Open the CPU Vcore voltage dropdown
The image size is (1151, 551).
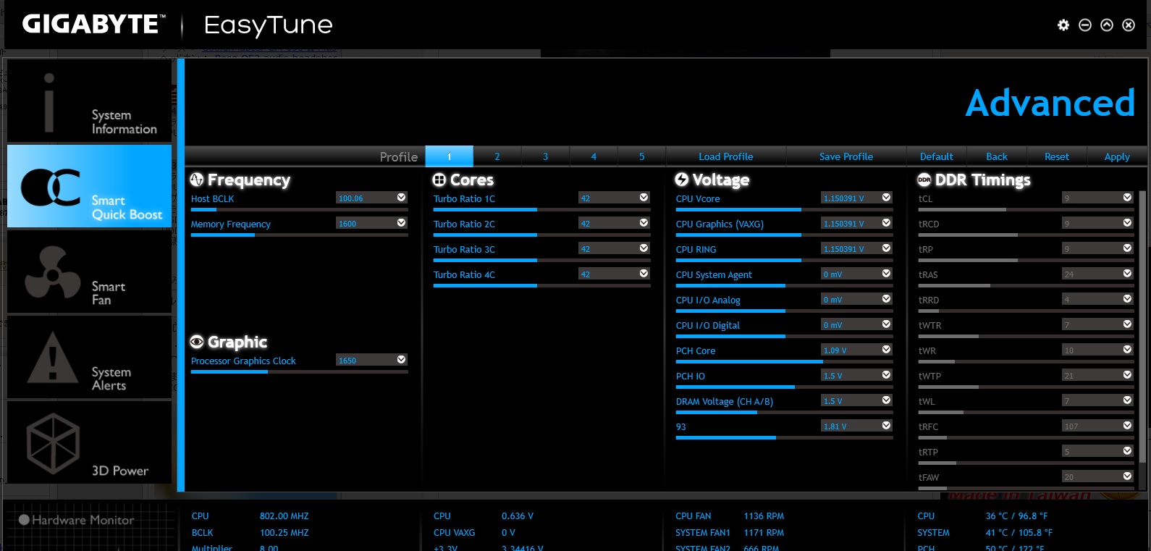click(x=886, y=198)
